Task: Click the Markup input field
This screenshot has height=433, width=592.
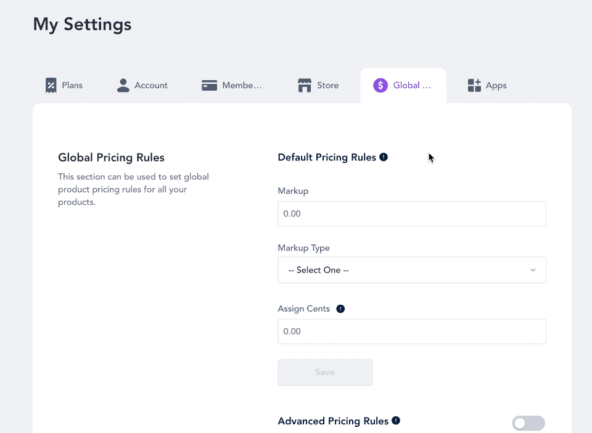Action: tap(412, 213)
